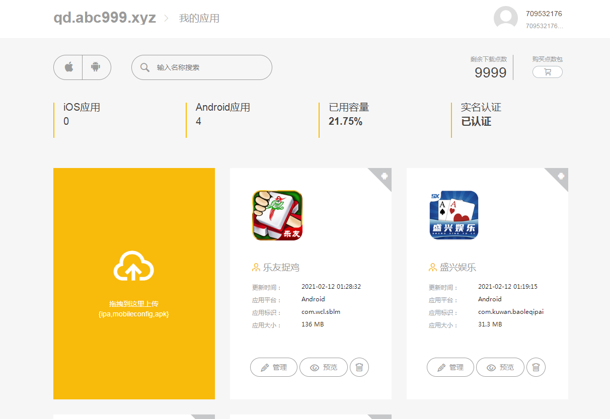The width and height of the screenshot is (610, 419).
Task: Click the cloud upload icon
Action: pos(134,266)
